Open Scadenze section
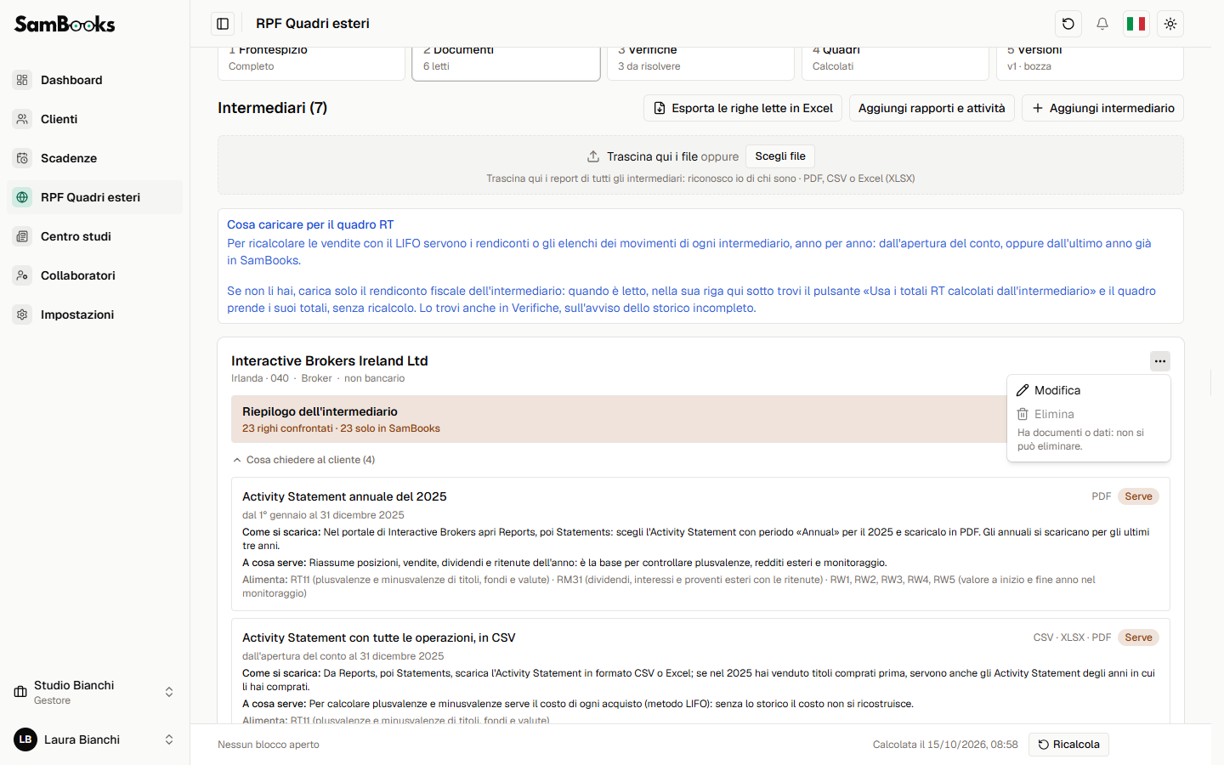 tap(94, 158)
